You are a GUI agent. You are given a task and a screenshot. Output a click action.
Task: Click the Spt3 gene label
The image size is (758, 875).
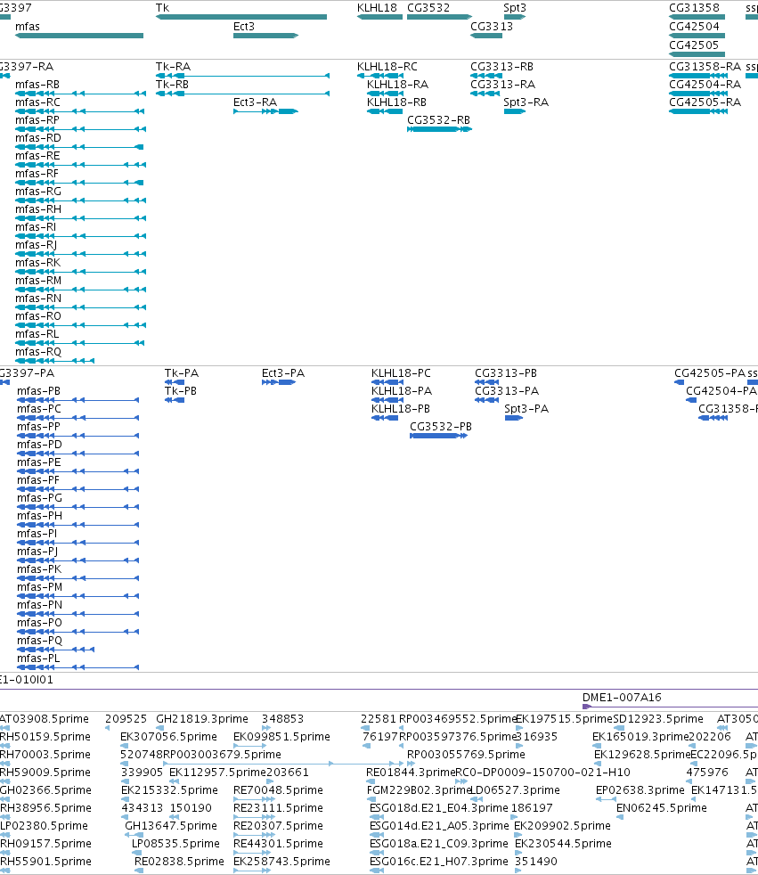pos(515,8)
